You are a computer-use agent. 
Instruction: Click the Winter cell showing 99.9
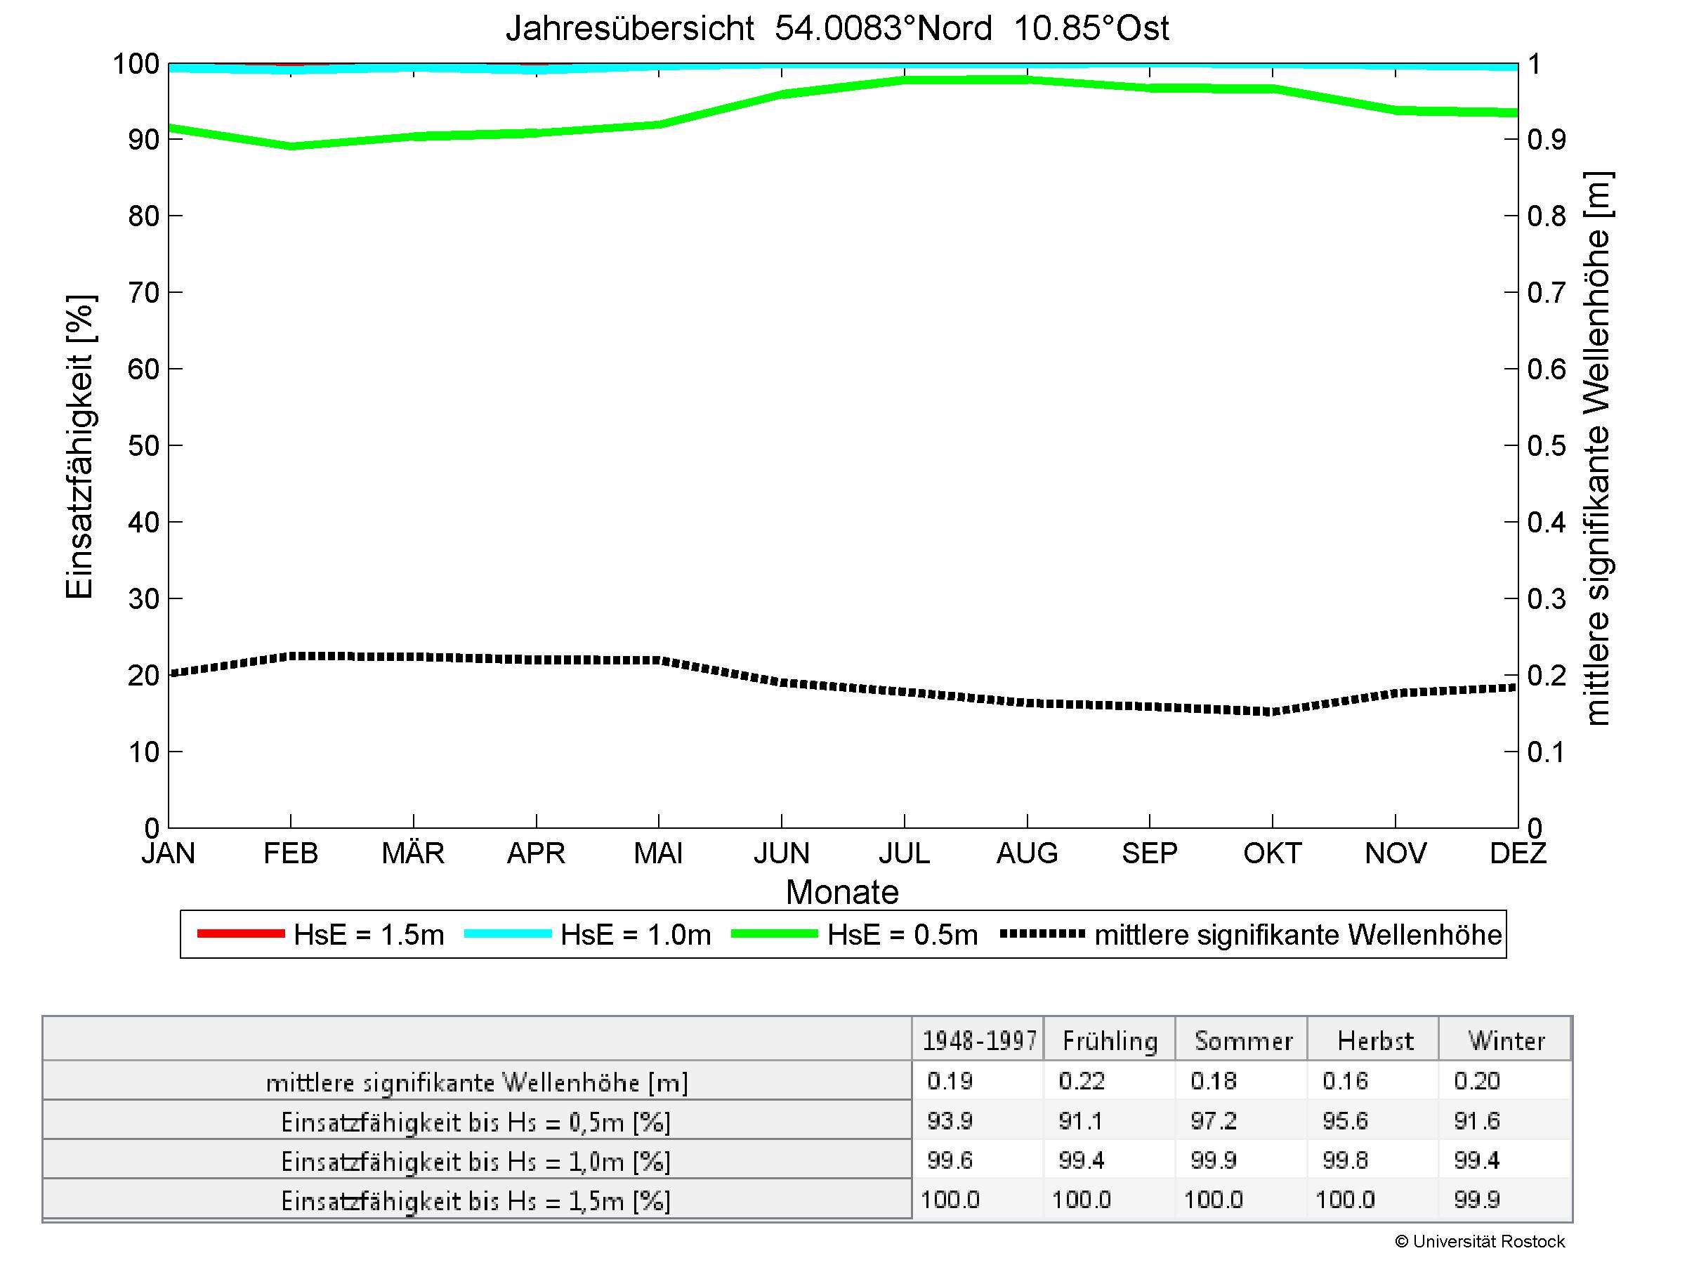pyautogui.click(x=1476, y=1200)
